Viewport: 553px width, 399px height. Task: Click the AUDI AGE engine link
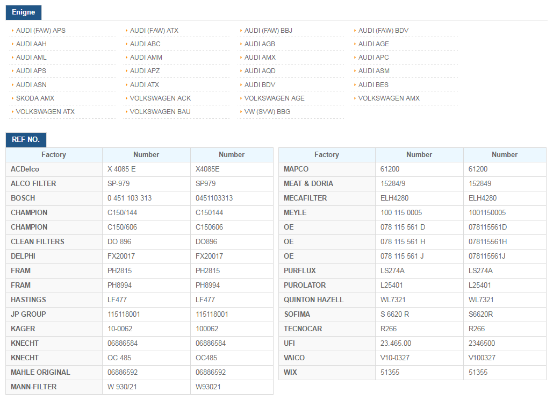(374, 44)
